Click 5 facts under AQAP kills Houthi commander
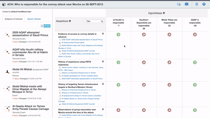 pos(15,62)
